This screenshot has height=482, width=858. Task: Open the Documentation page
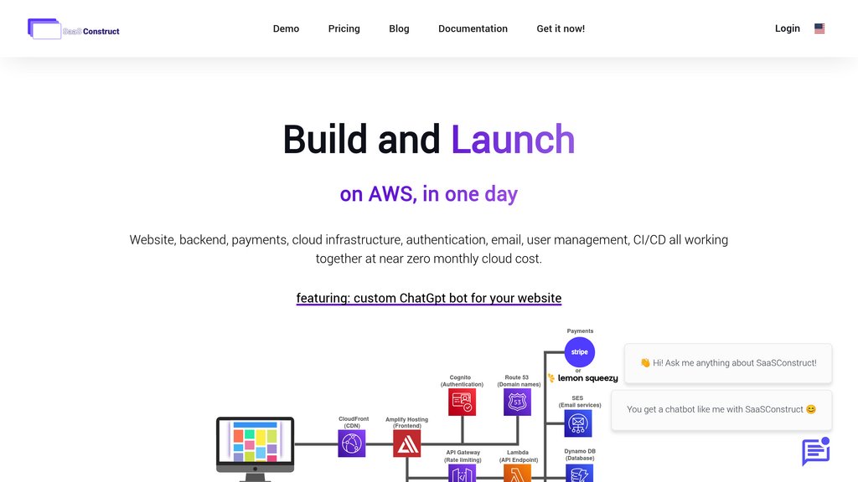pos(473,28)
